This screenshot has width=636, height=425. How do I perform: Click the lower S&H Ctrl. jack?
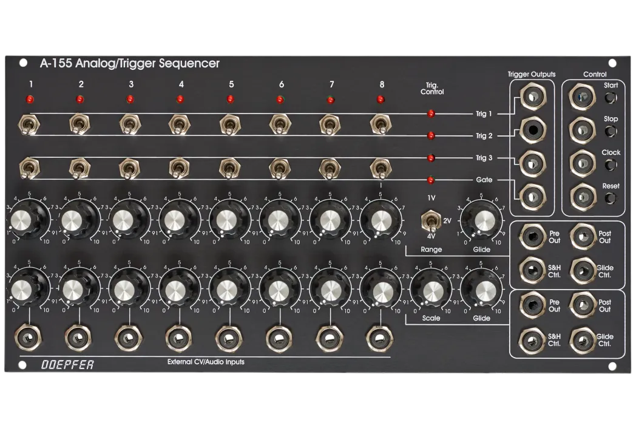532,340
